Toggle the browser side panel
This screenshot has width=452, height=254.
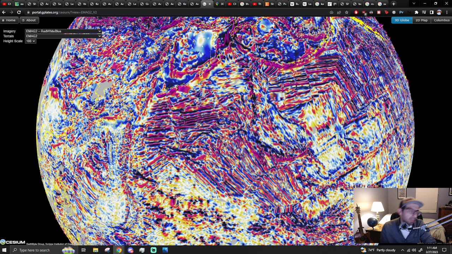tap(432, 12)
